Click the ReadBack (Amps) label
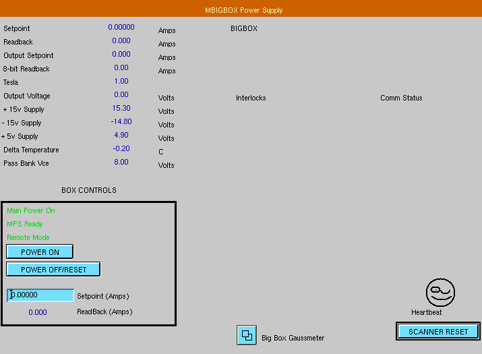Image resolution: width=482 pixels, height=354 pixels. [104, 312]
